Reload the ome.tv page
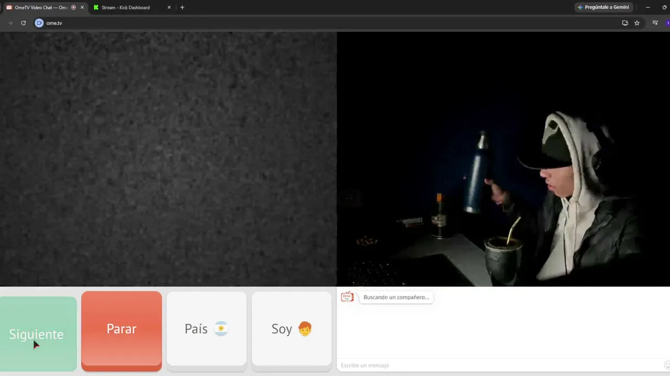670x376 pixels. click(x=24, y=23)
